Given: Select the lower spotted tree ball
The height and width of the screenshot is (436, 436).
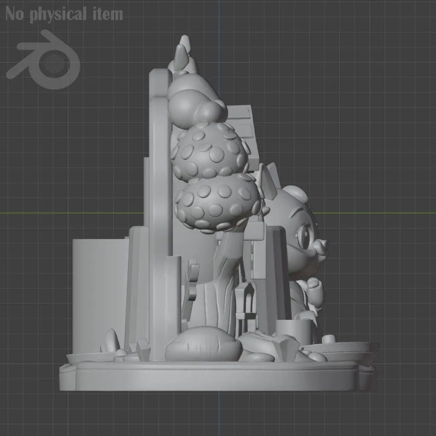Looking at the screenshot, I should click(x=220, y=203).
